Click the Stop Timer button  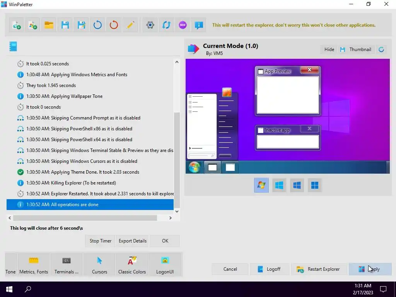coord(100,241)
